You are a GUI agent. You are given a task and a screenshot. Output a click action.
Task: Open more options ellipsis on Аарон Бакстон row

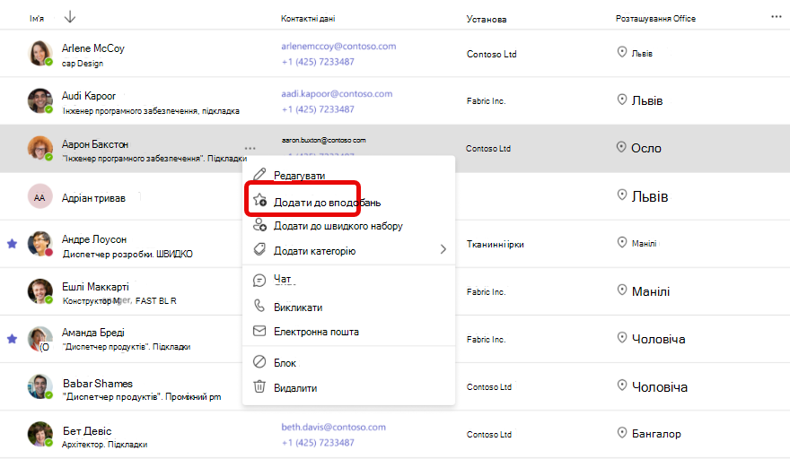click(x=250, y=149)
